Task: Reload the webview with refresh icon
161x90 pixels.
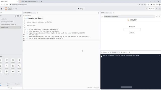Action: [102, 16]
